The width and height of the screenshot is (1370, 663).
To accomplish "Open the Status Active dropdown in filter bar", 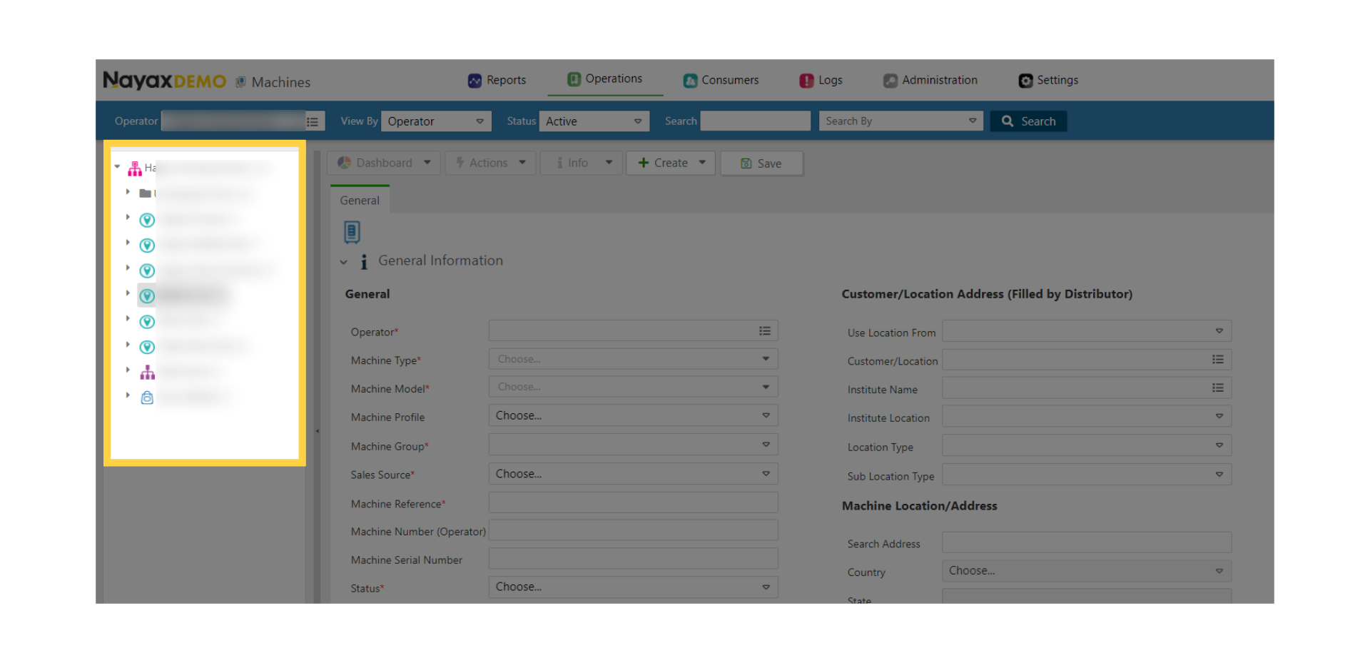I will click(x=594, y=121).
